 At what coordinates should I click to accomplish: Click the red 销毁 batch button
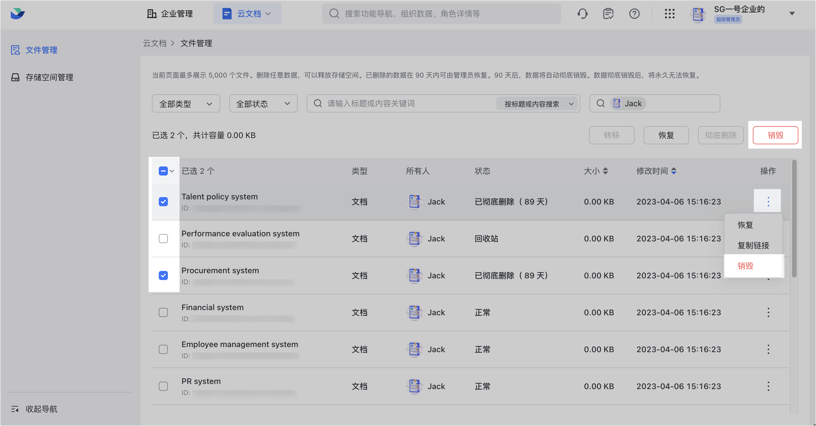pos(775,135)
